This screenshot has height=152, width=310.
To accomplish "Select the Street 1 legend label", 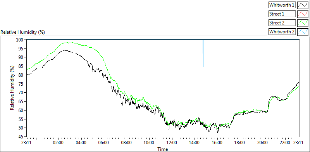I will (282, 14).
